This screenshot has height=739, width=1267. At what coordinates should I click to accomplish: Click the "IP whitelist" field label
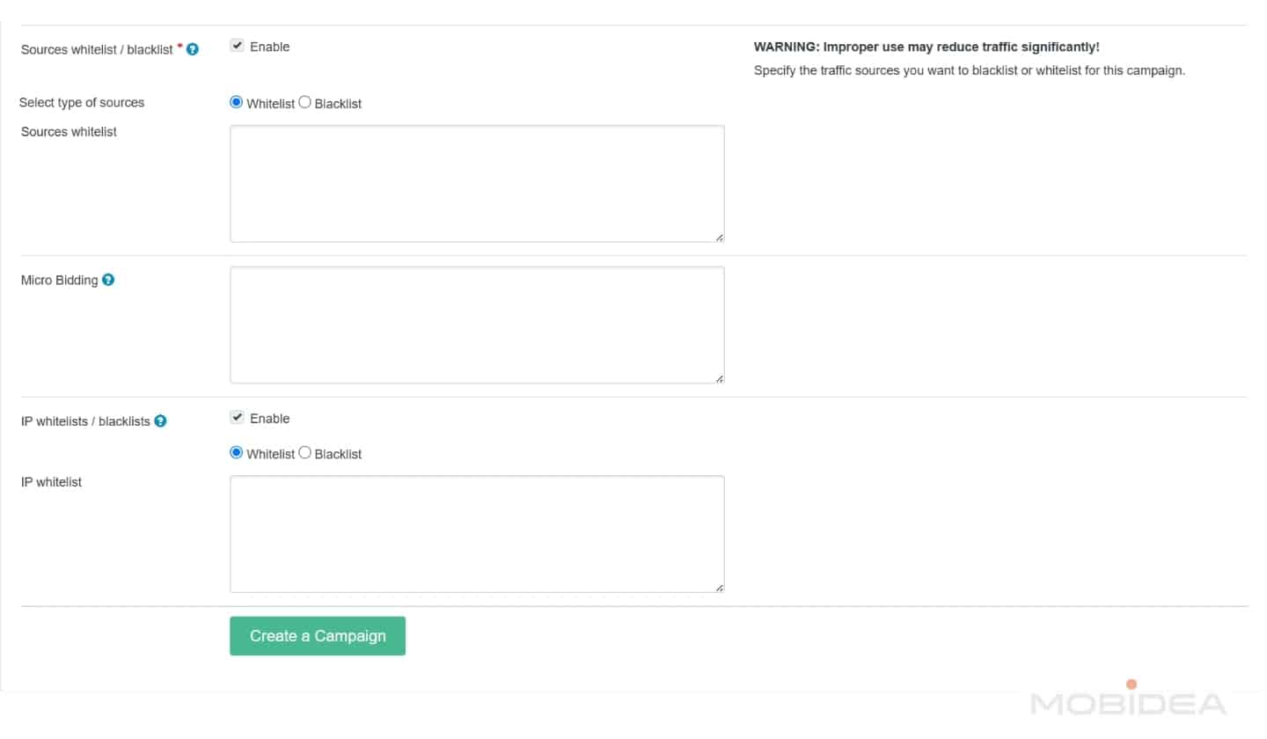[51, 482]
